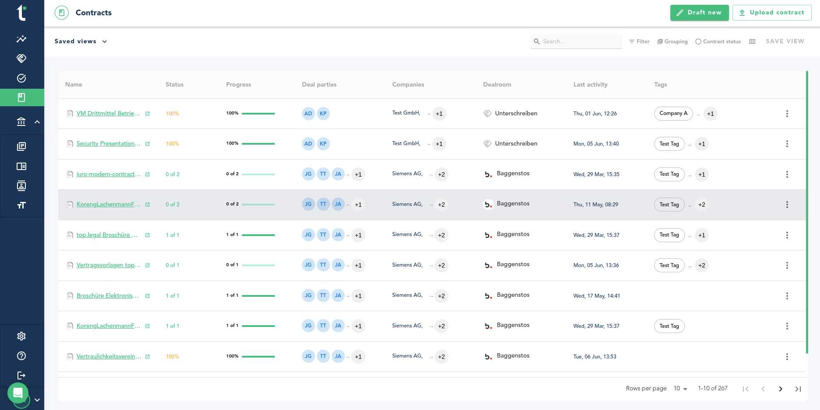Toggle the Contract status option
Image resolution: width=820 pixels, height=410 pixels.
tap(718, 42)
